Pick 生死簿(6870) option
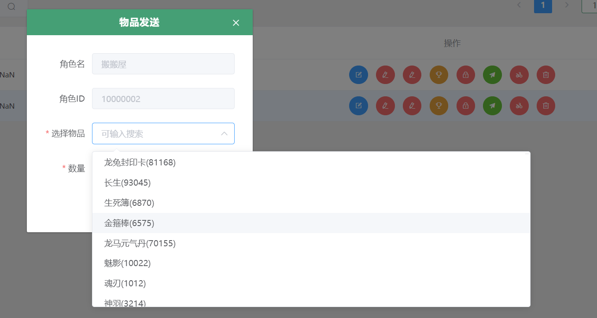 pos(129,203)
